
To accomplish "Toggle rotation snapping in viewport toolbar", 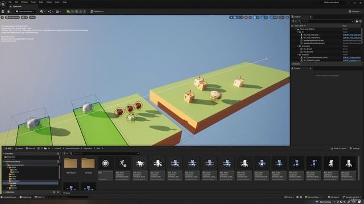I will tap(263, 18).
